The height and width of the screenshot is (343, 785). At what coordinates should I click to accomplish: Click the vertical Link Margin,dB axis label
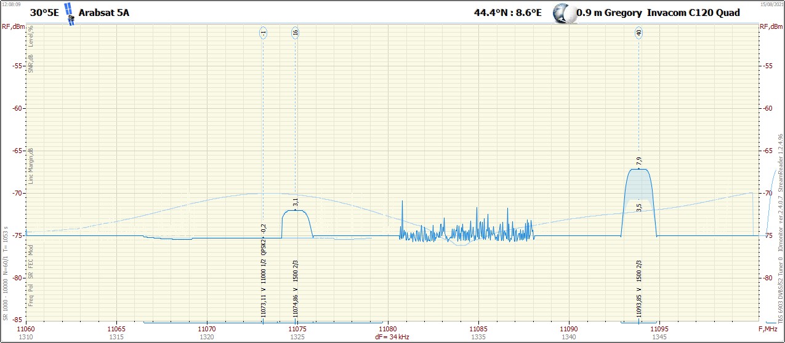tap(31, 167)
